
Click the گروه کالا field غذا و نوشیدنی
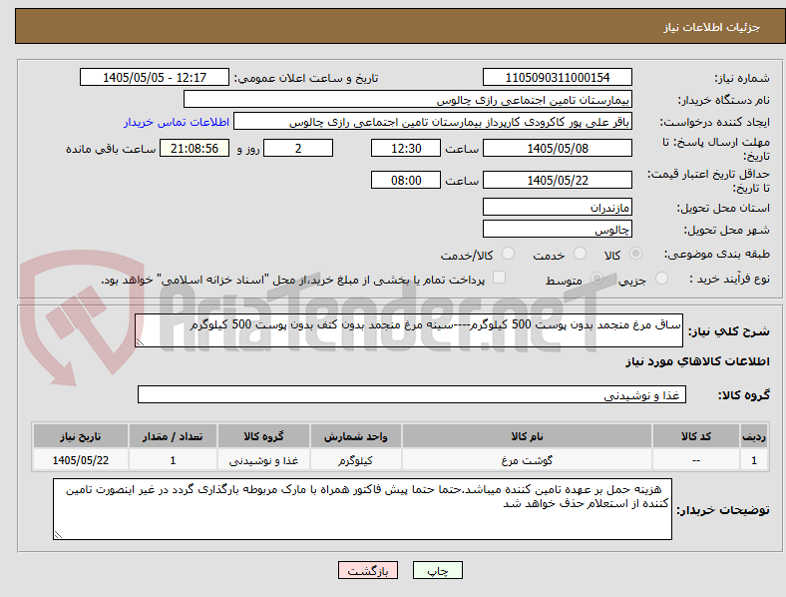coord(412,394)
